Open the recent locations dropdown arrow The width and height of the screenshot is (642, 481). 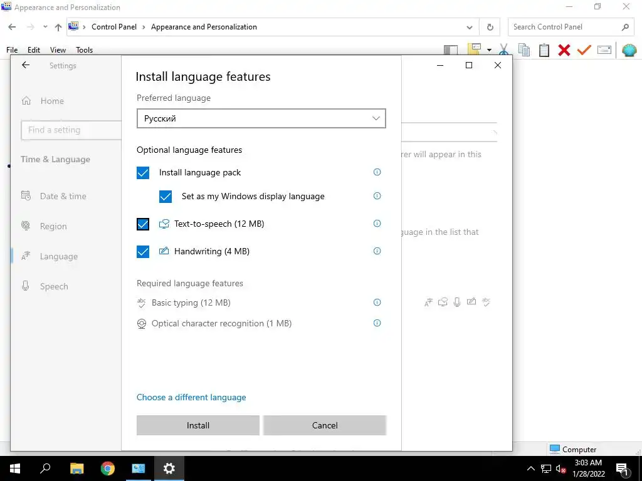click(x=45, y=27)
